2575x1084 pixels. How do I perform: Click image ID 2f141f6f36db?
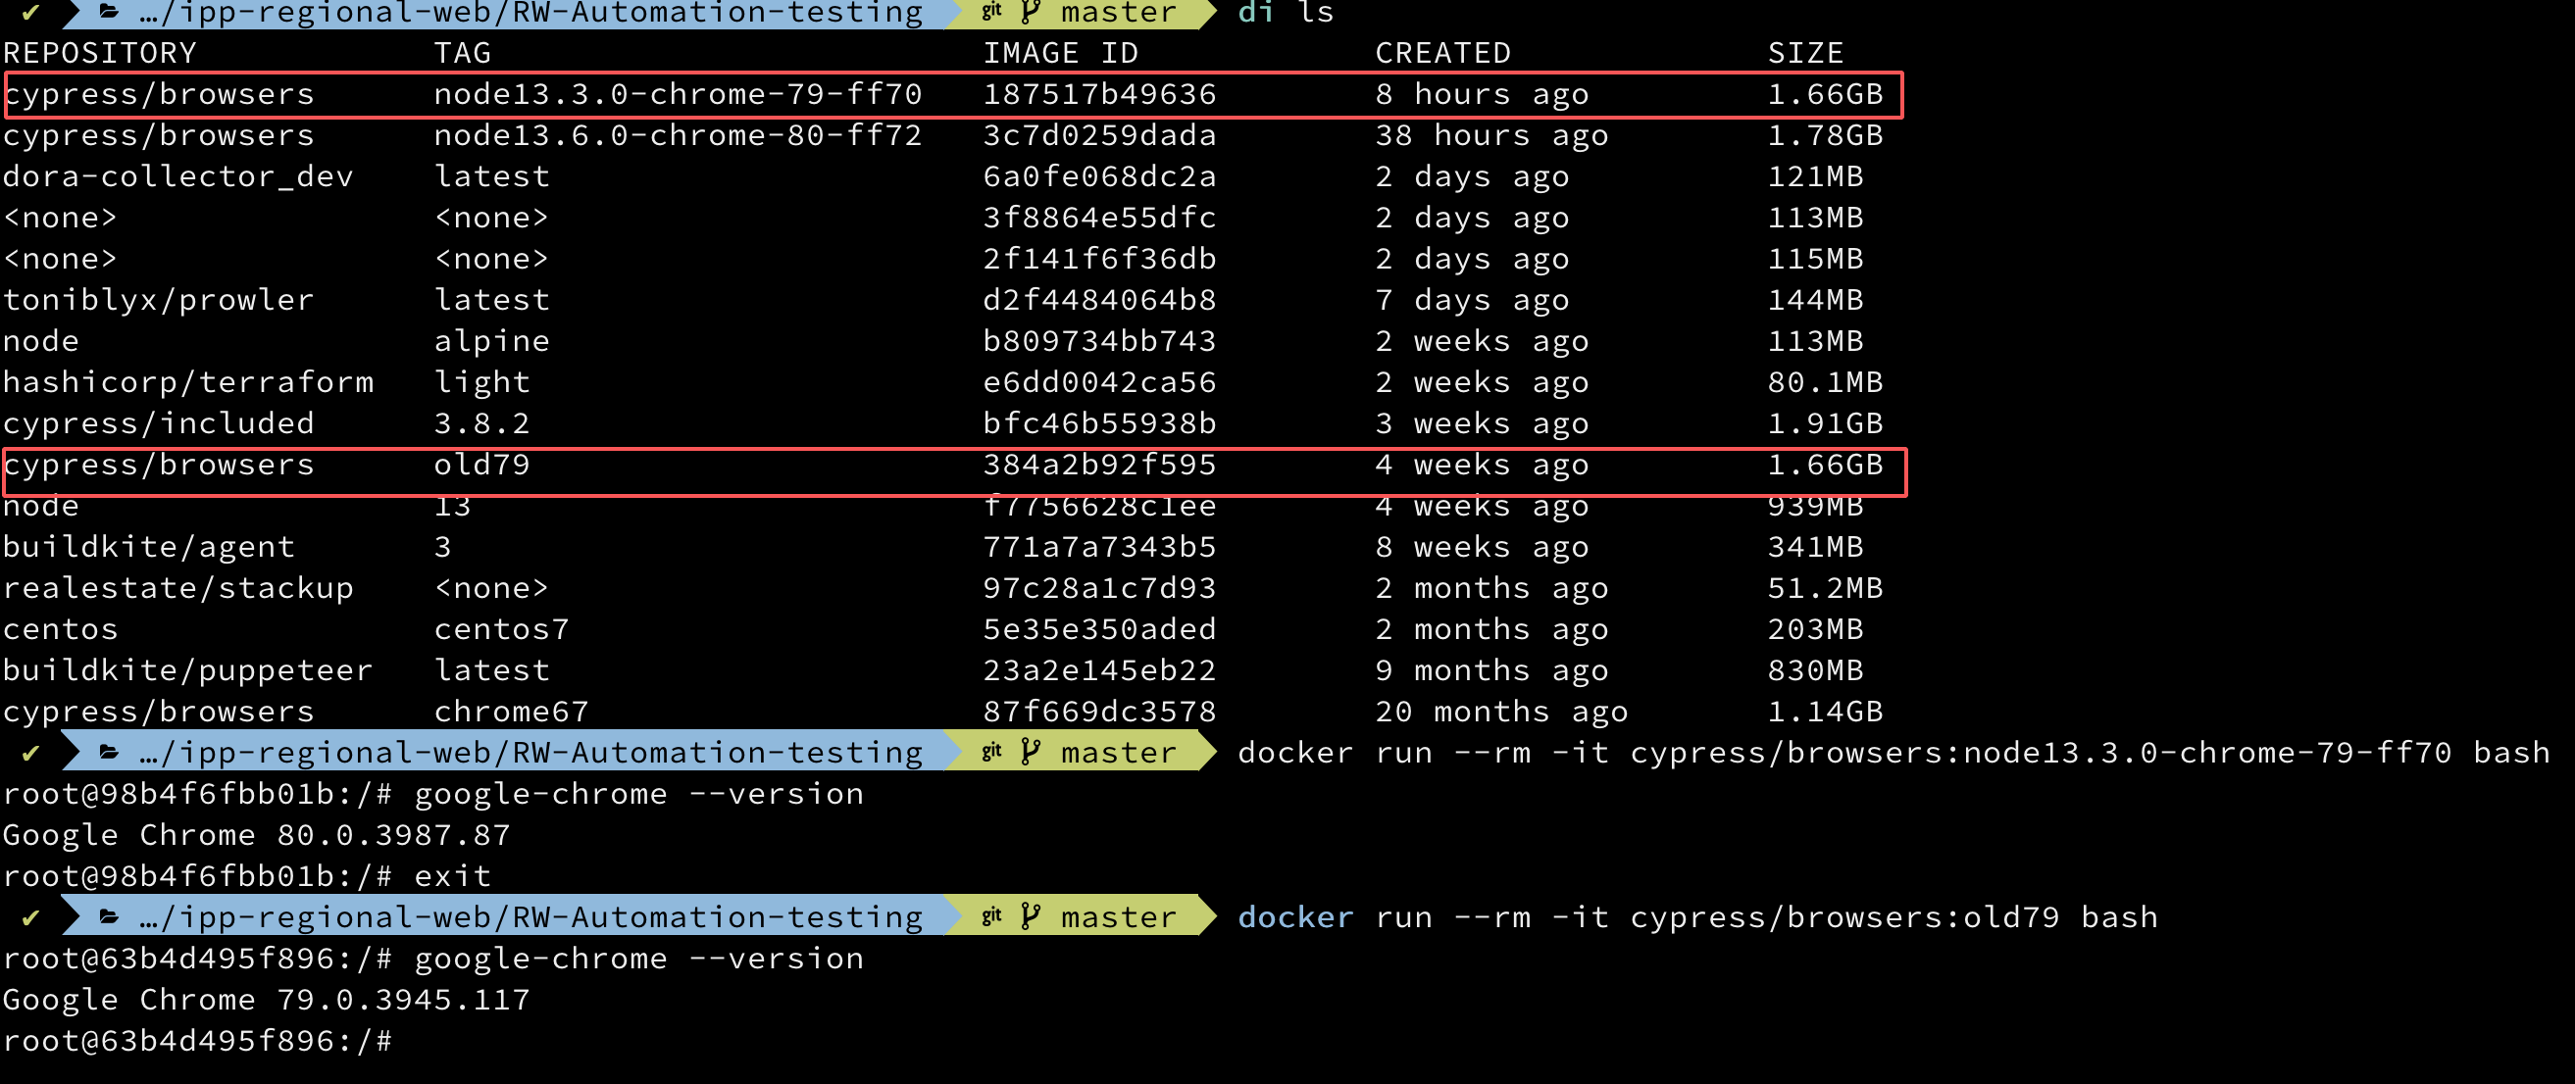1099,259
